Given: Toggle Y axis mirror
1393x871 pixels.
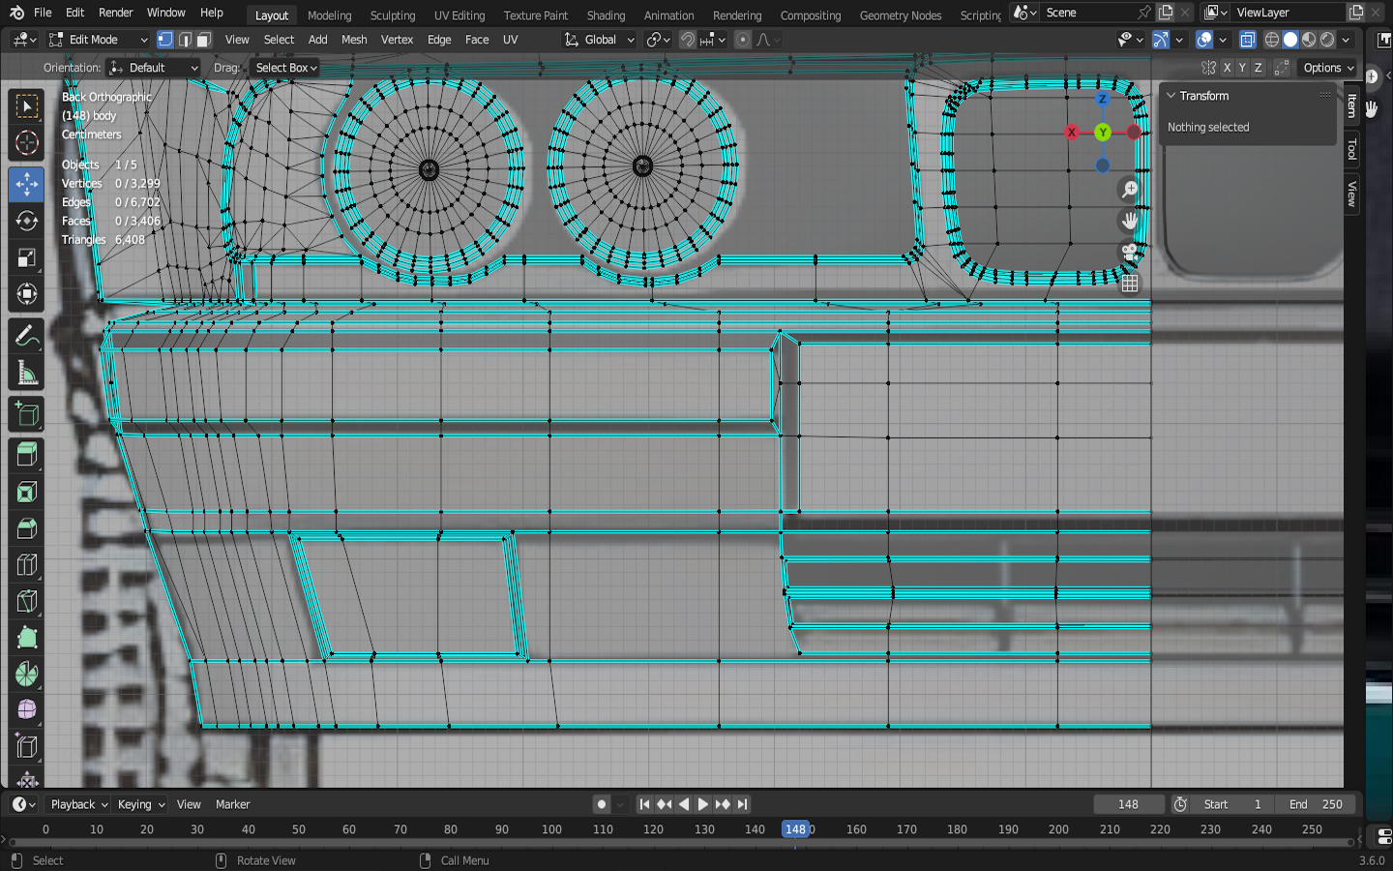Looking at the screenshot, I should tap(1242, 68).
